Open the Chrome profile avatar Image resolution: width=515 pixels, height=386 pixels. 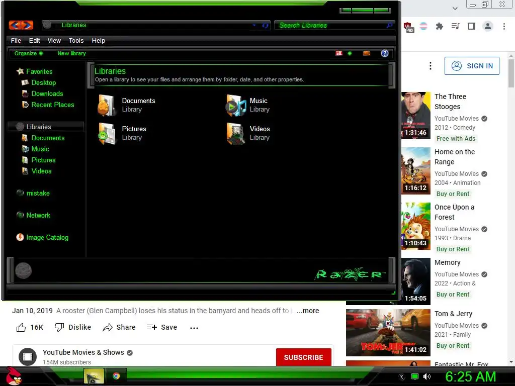point(488,26)
